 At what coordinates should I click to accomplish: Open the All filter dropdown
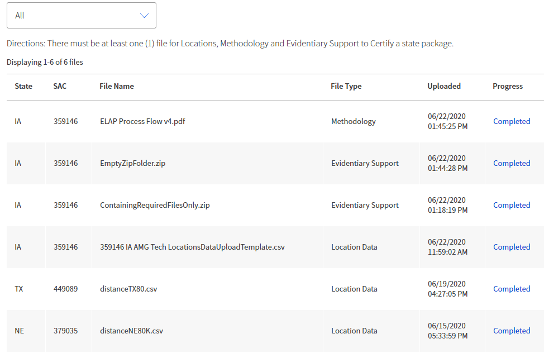pyautogui.click(x=81, y=16)
